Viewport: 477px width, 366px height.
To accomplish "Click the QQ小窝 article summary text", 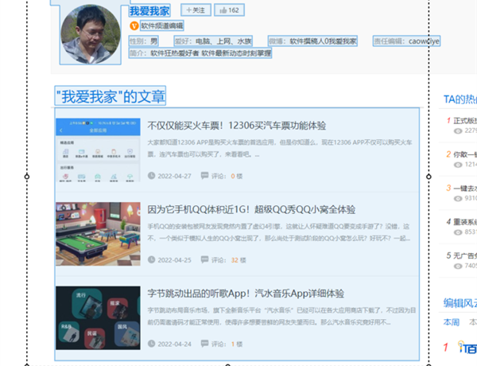I will [279, 232].
